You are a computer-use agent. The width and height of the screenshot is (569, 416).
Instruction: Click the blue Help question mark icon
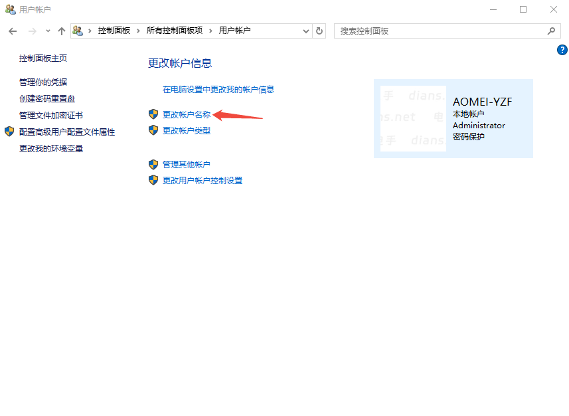pyautogui.click(x=562, y=50)
